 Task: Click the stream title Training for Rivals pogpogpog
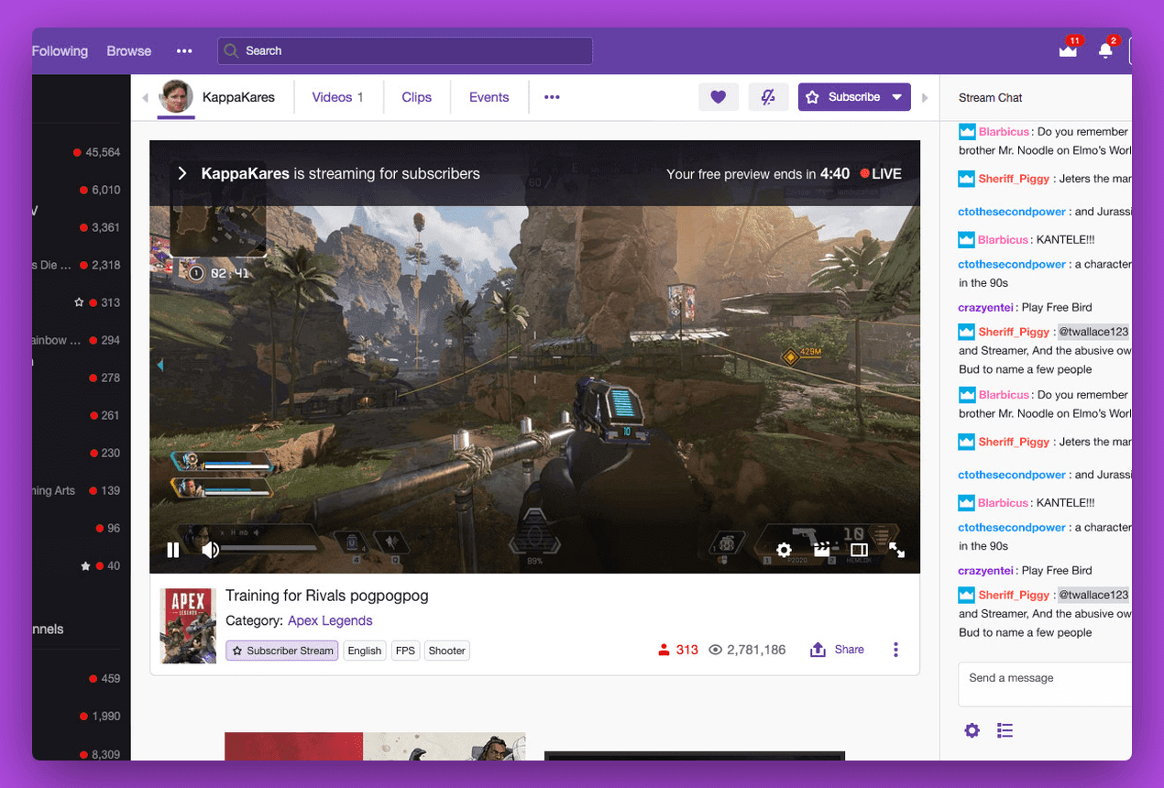point(327,596)
